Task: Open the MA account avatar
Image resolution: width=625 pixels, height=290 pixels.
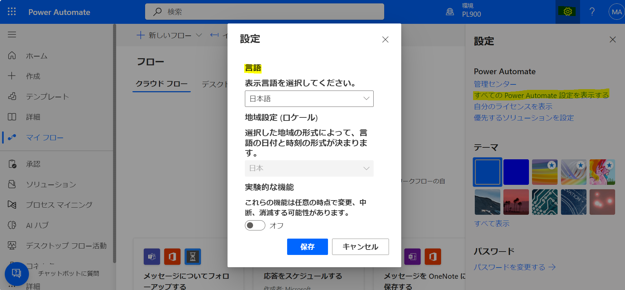Action: (x=616, y=12)
